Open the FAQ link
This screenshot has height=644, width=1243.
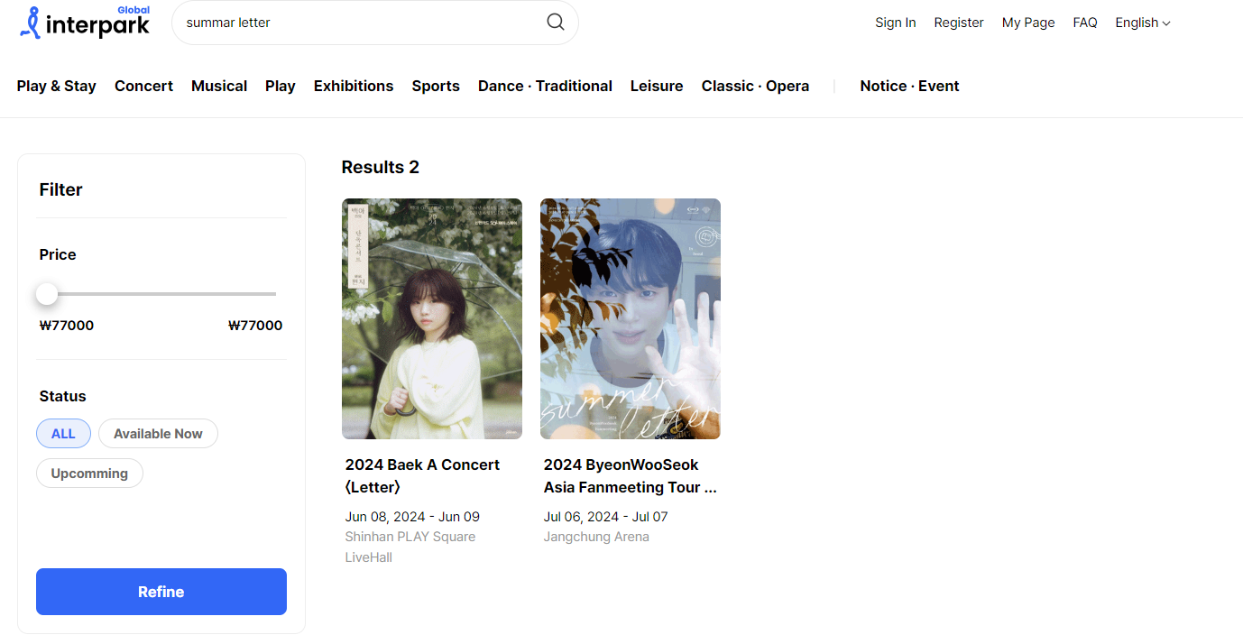(1085, 23)
